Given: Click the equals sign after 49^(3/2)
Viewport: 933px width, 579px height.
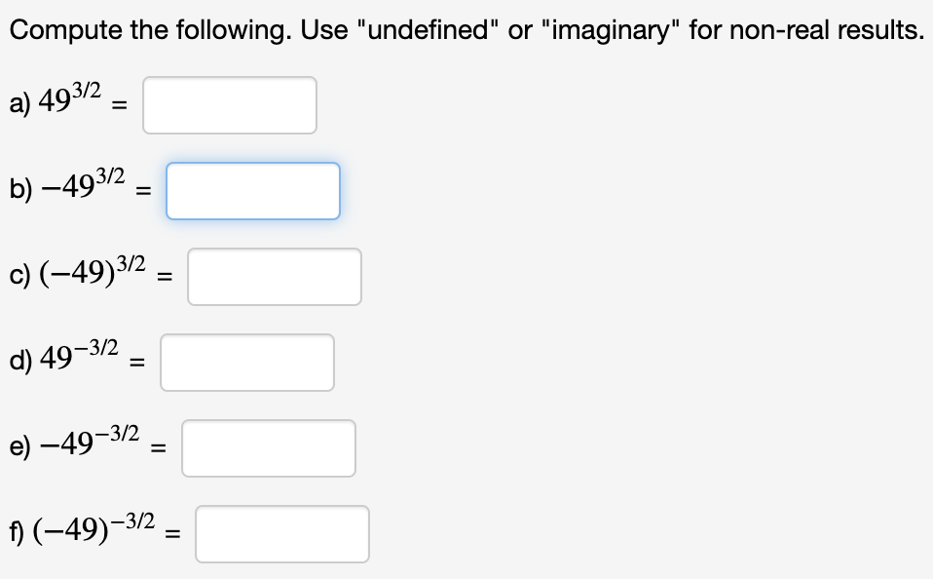Looking at the screenshot, I should click(119, 106).
